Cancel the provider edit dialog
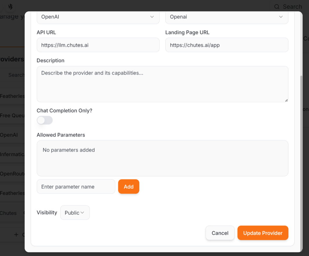The image size is (309, 256). click(x=220, y=233)
